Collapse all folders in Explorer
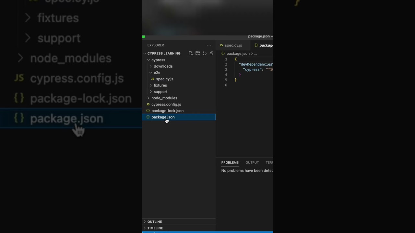Image resolution: width=415 pixels, height=233 pixels. click(x=211, y=53)
